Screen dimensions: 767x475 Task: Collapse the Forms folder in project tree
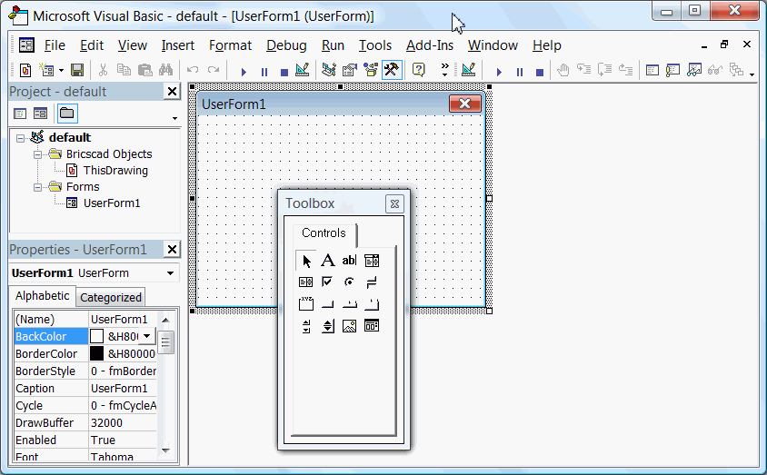point(39,187)
